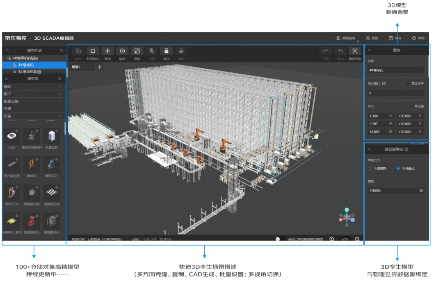
Task: Fit scene with 最佳视角 icon
Action: pyautogui.click(x=355, y=51)
